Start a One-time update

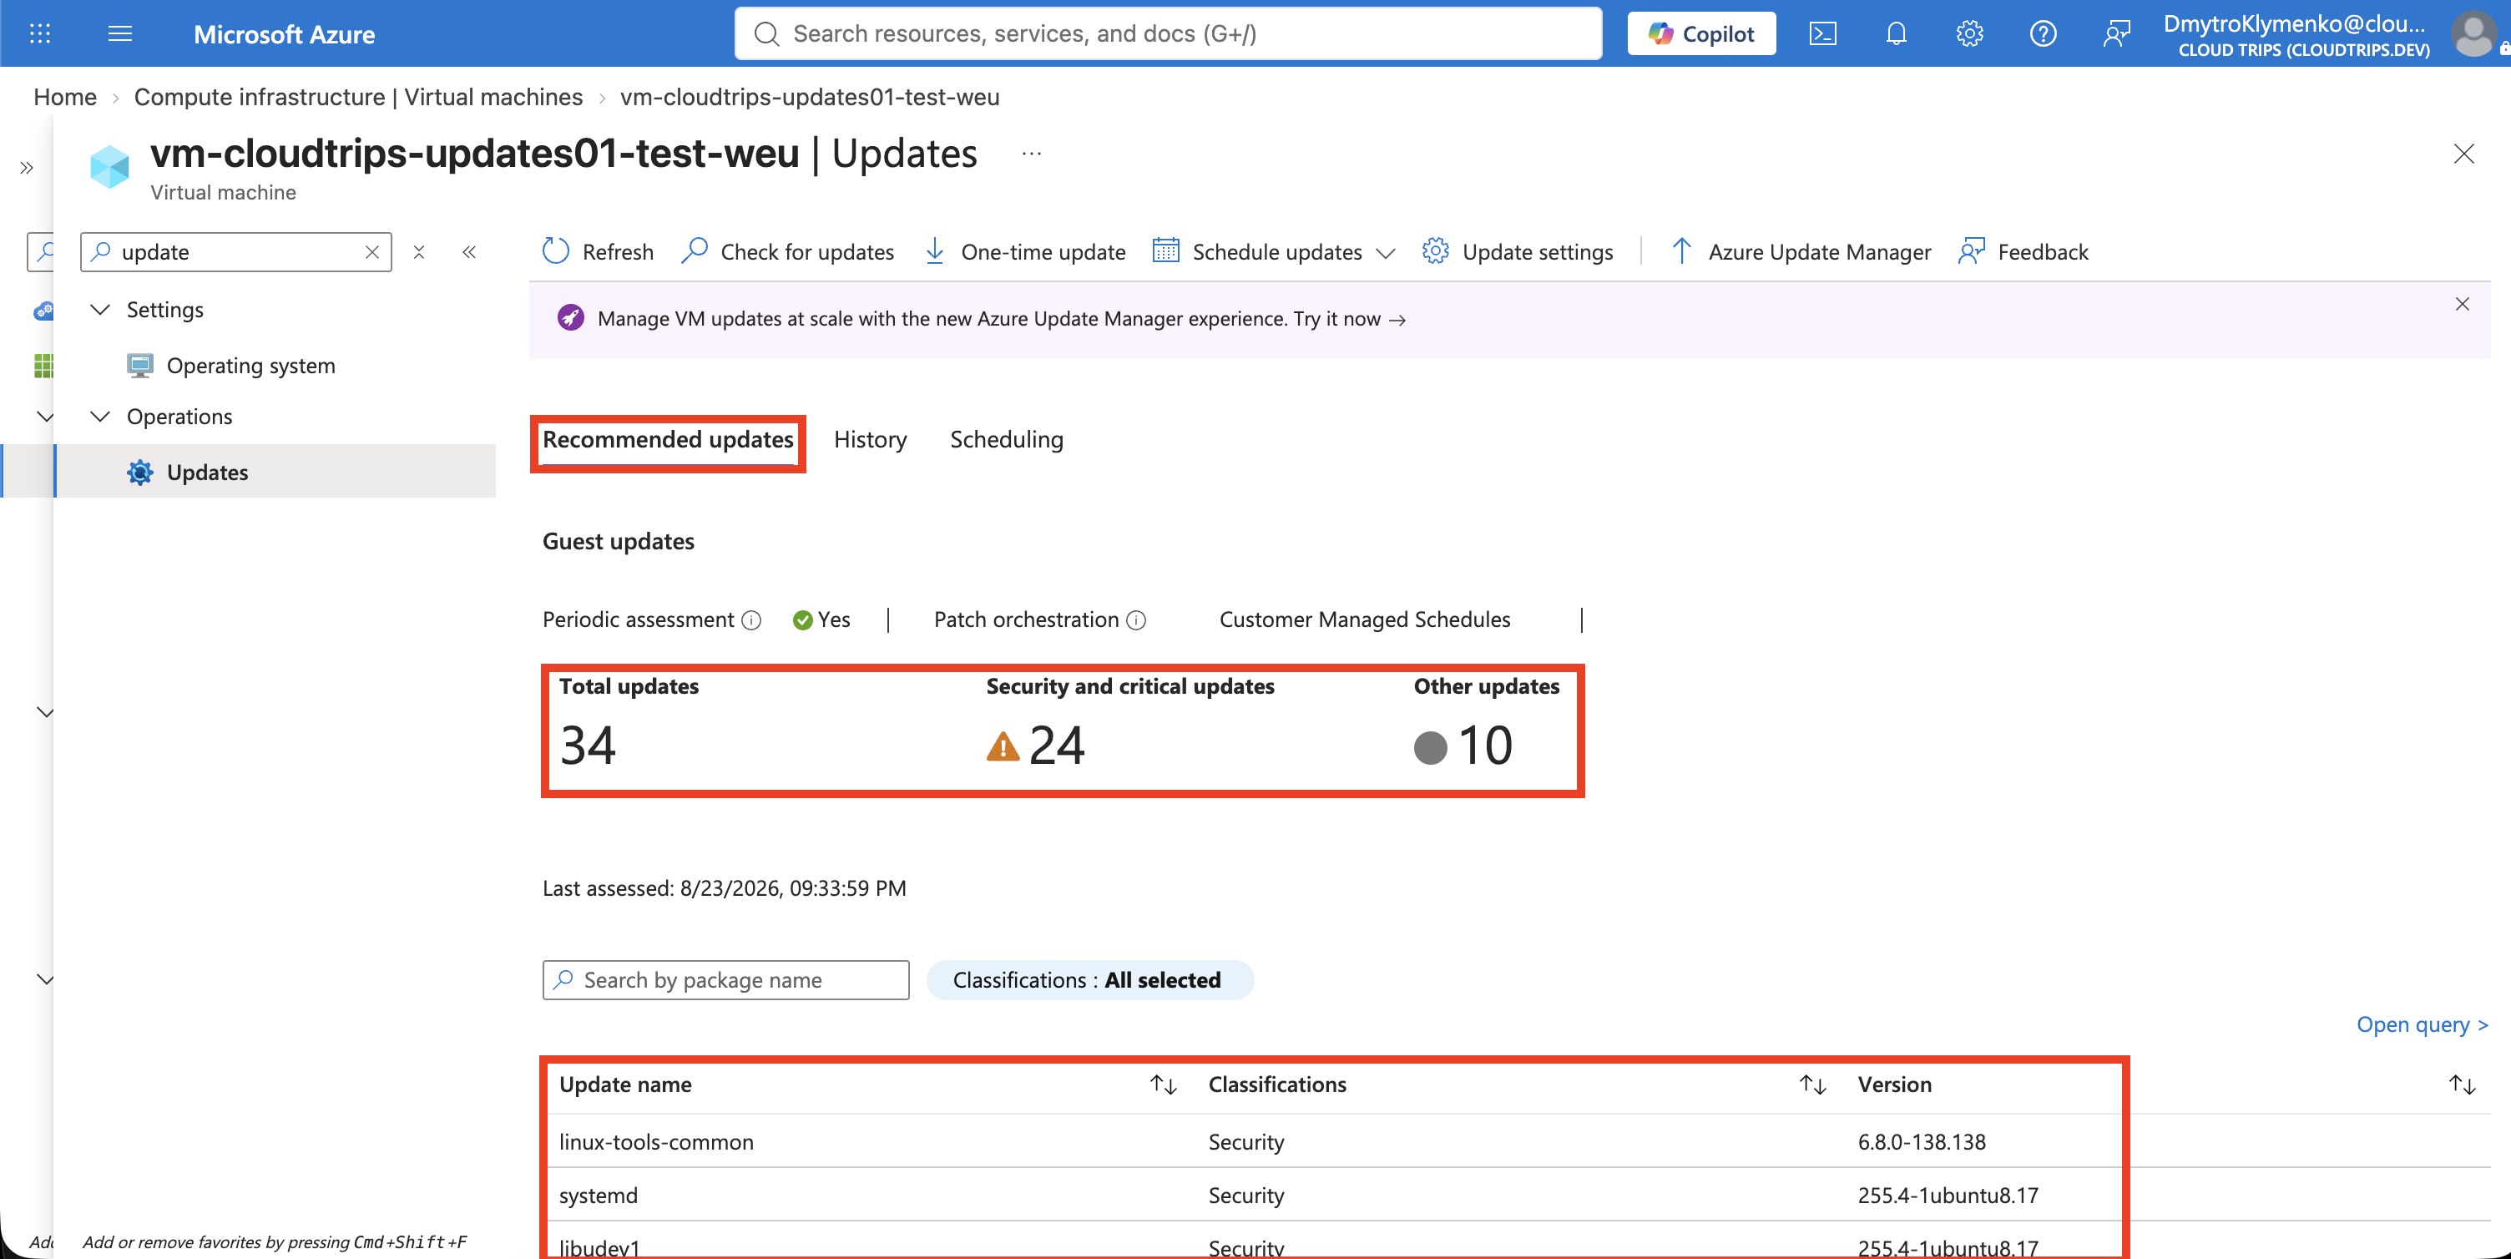click(1023, 251)
